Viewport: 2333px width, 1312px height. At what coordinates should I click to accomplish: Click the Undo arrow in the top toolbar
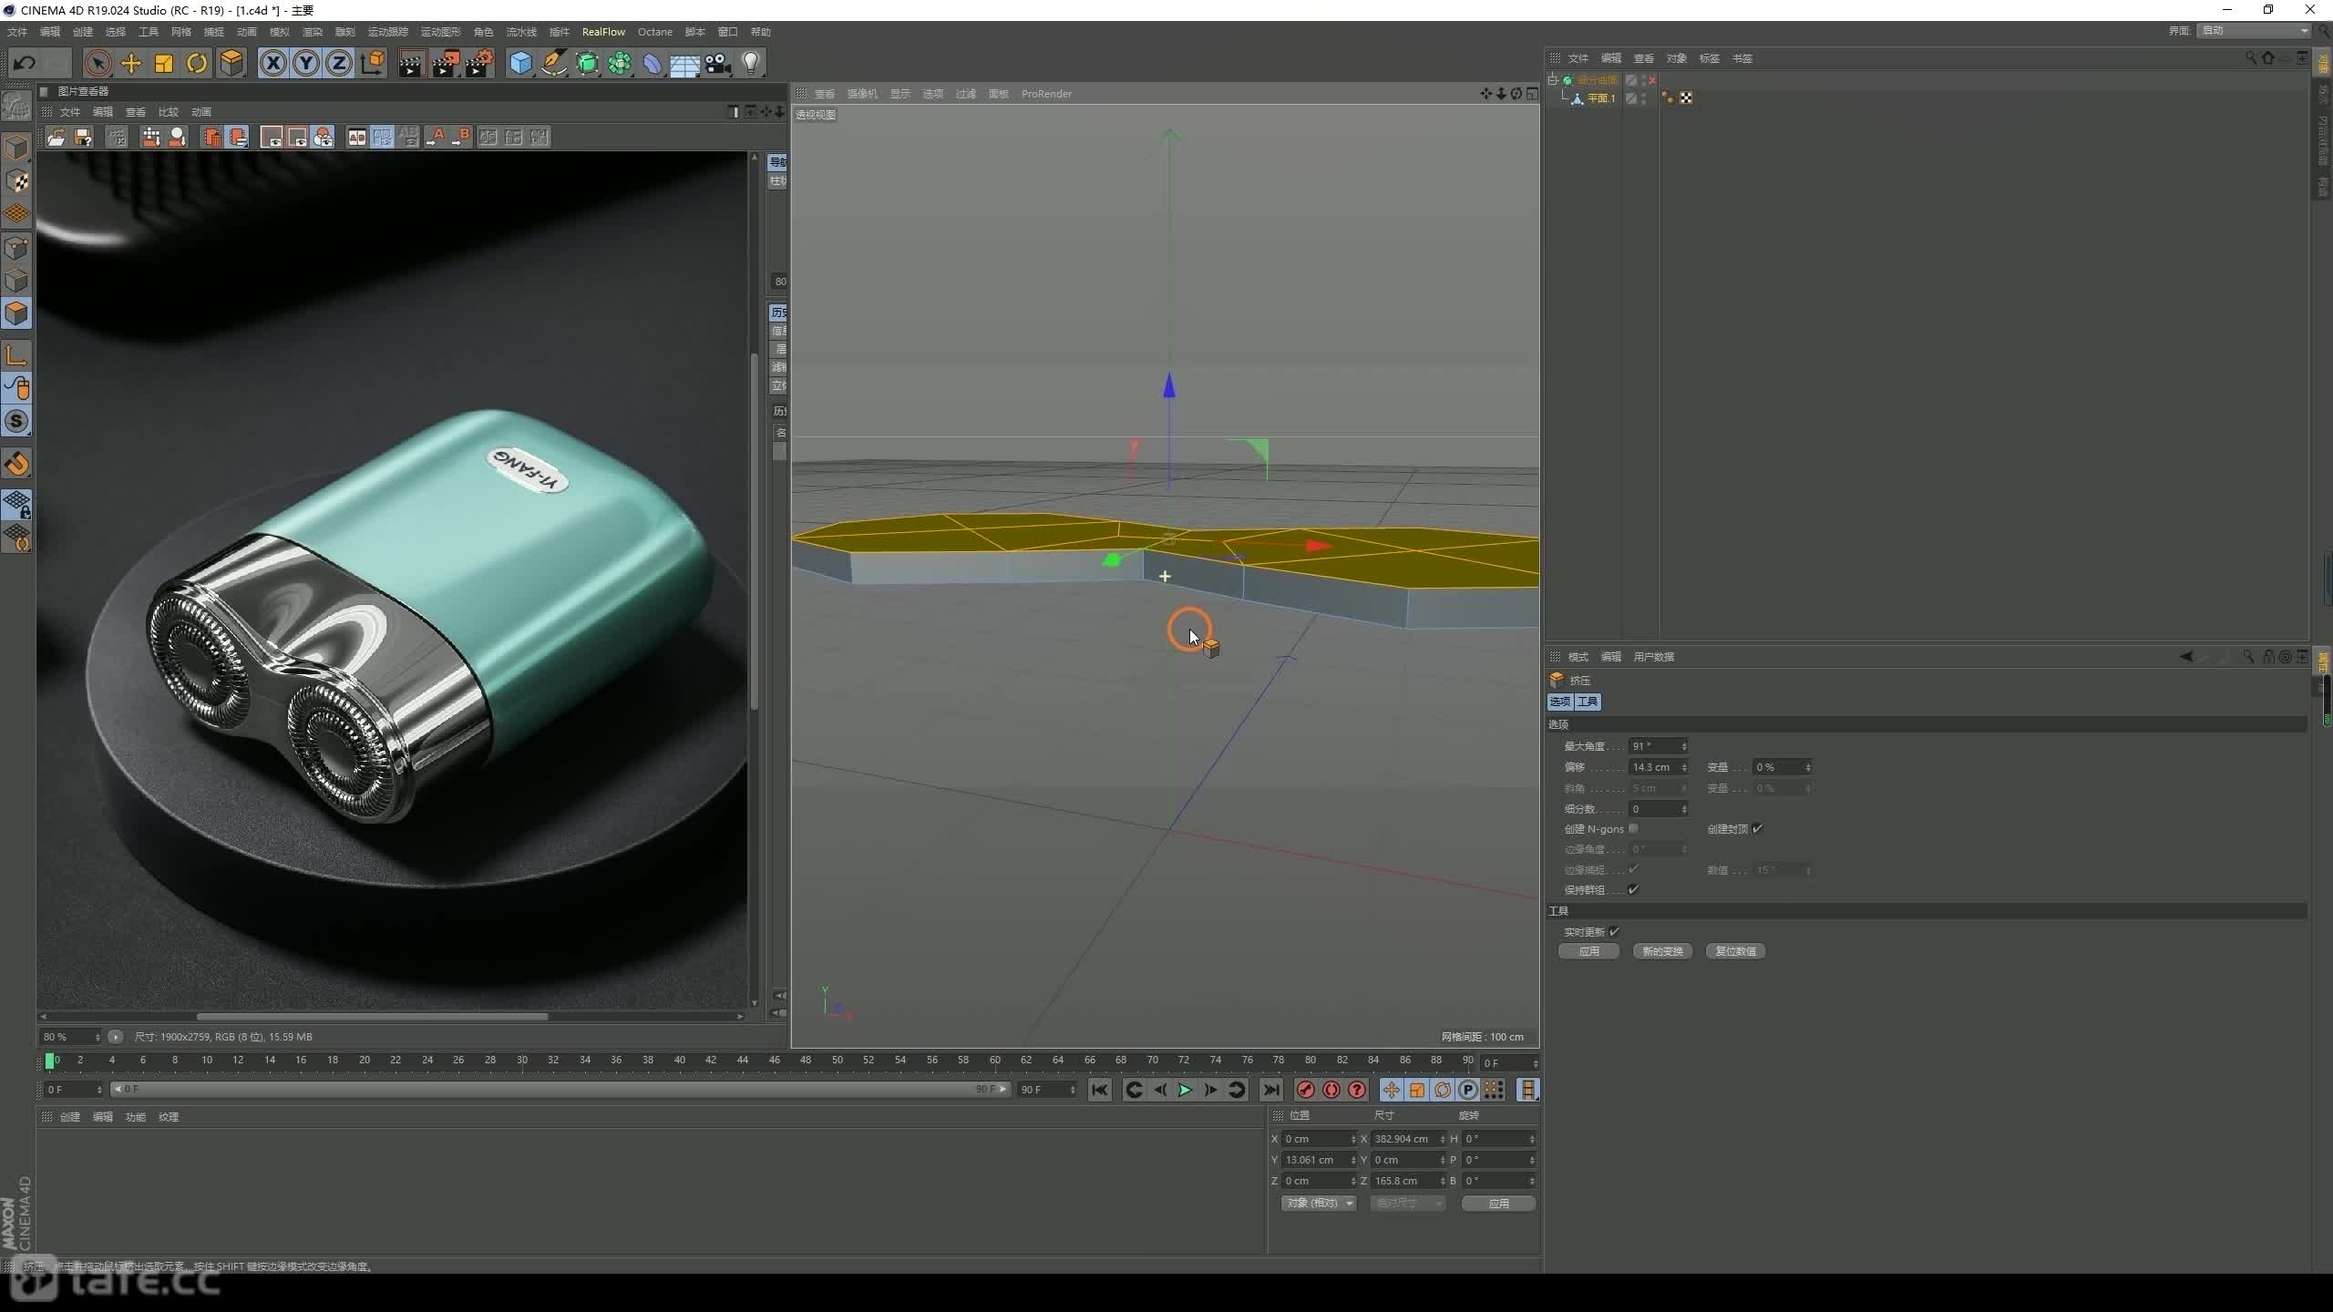(25, 63)
